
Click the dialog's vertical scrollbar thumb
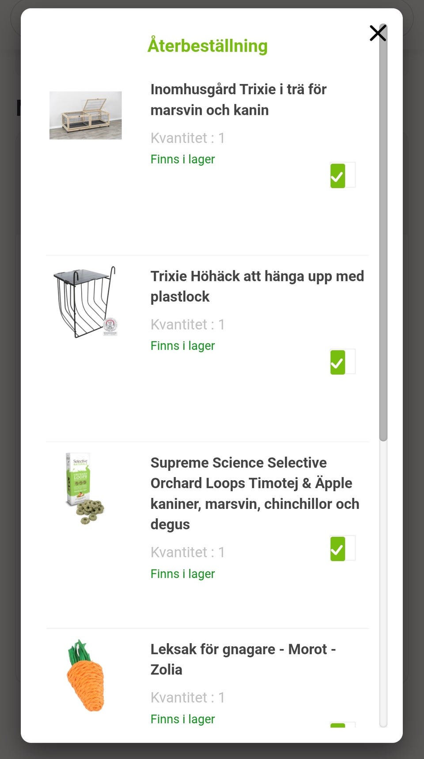[383, 233]
